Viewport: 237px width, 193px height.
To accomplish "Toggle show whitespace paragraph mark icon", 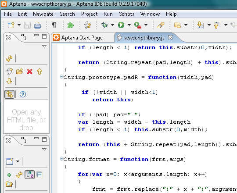I will [54, 25].
